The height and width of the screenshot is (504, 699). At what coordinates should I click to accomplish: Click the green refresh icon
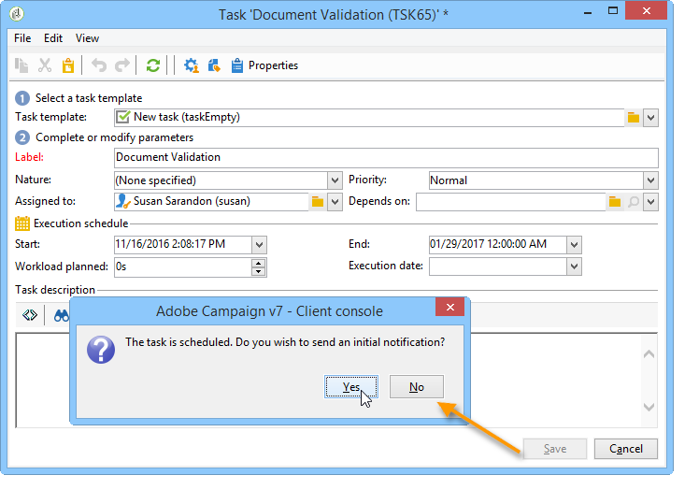click(x=153, y=65)
